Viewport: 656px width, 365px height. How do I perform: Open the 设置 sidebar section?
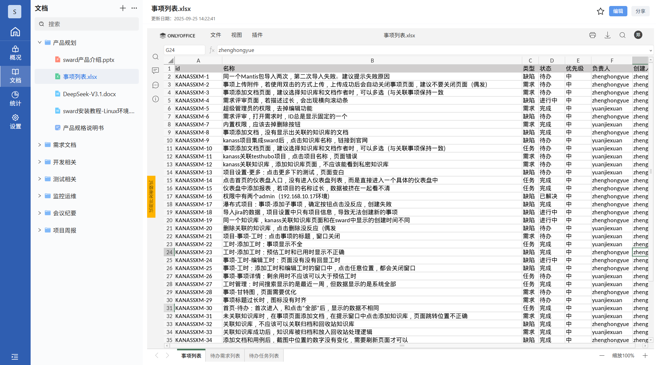15,121
